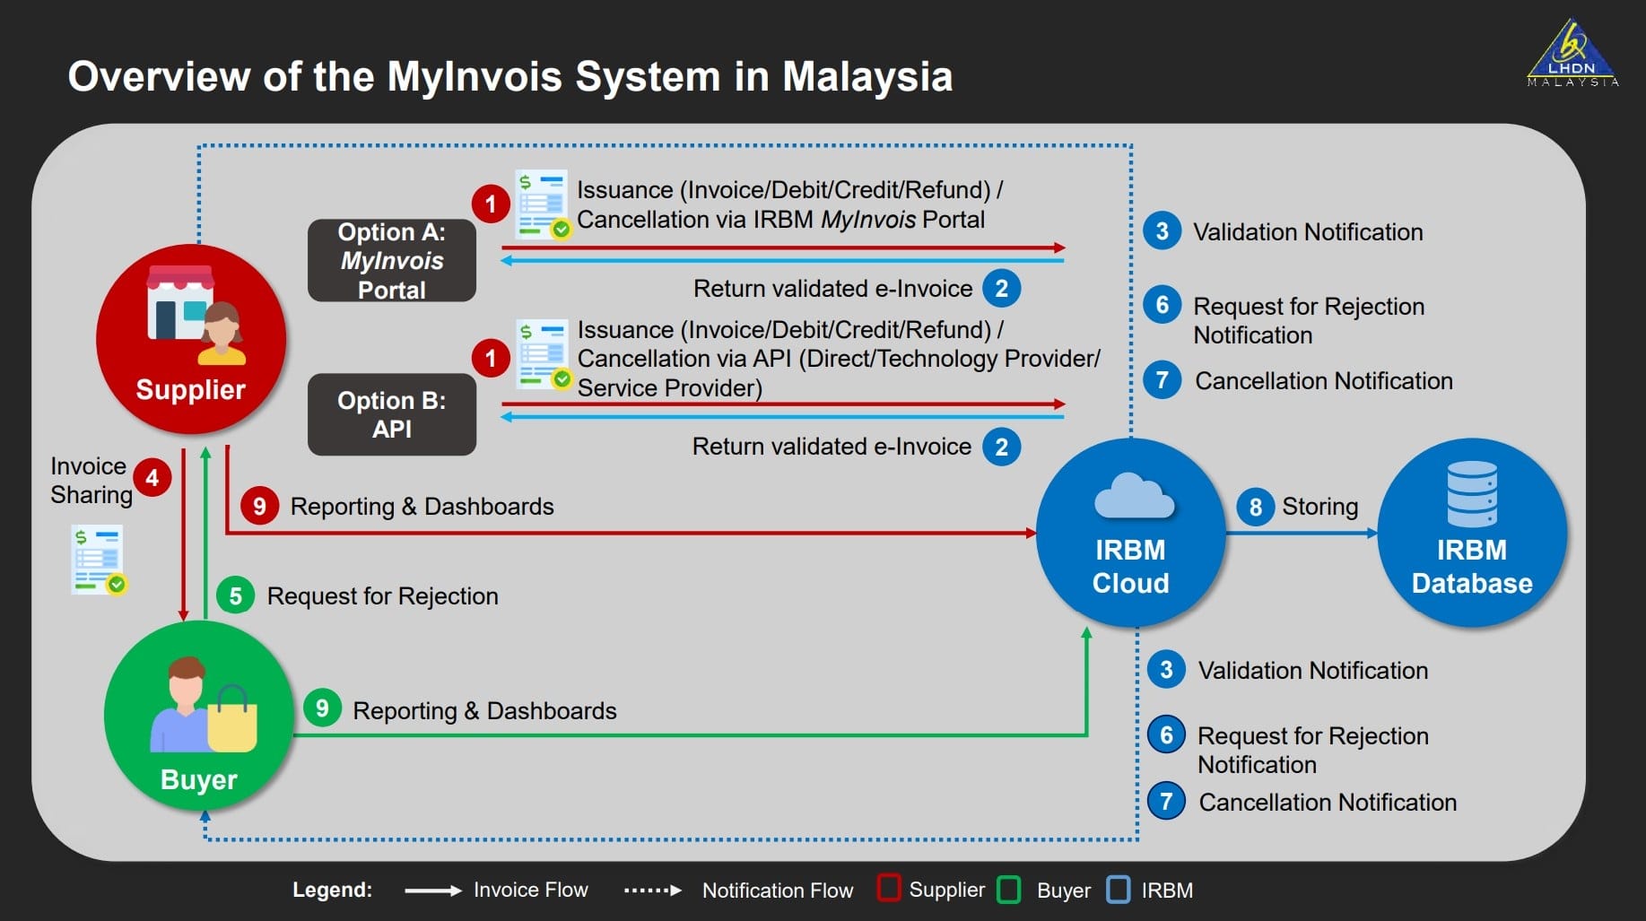This screenshot has width=1646, height=921.
Task: Click the Option A MyInvois Portal box
Action: 391,261
